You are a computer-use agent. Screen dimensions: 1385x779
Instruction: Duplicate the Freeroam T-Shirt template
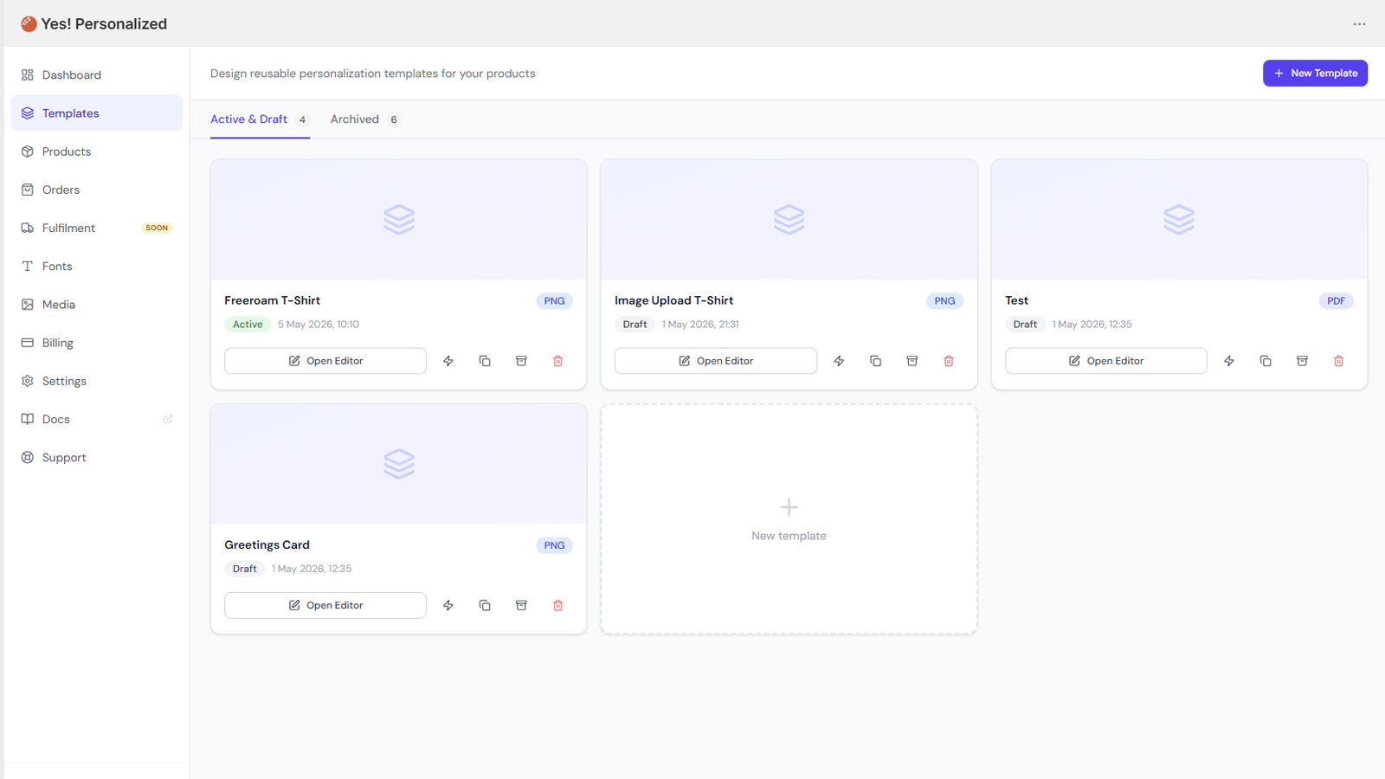pos(485,361)
